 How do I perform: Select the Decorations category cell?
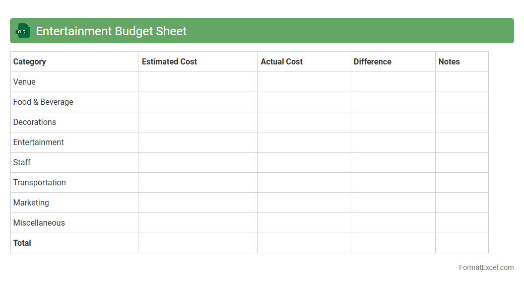click(x=35, y=122)
